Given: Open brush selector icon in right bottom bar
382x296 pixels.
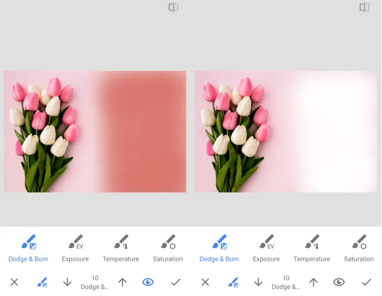Looking at the screenshot, I should (x=234, y=282).
